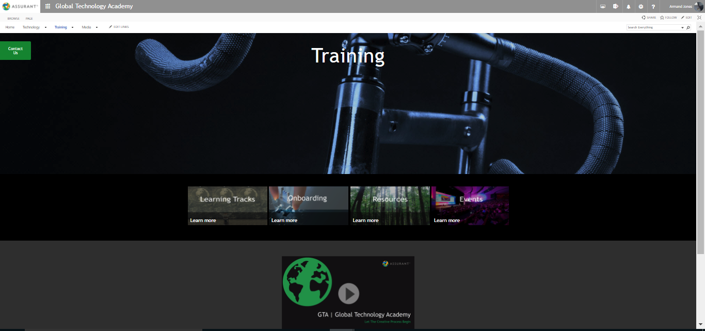Expand the Technology dropdown arrow
The height and width of the screenshot is (331, 705).
(45, 27)
